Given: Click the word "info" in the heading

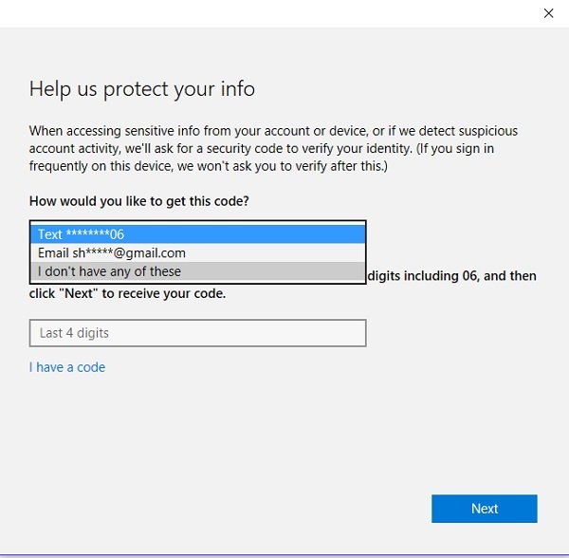Looking at the screenshot, I should click(x=239, y=89).
